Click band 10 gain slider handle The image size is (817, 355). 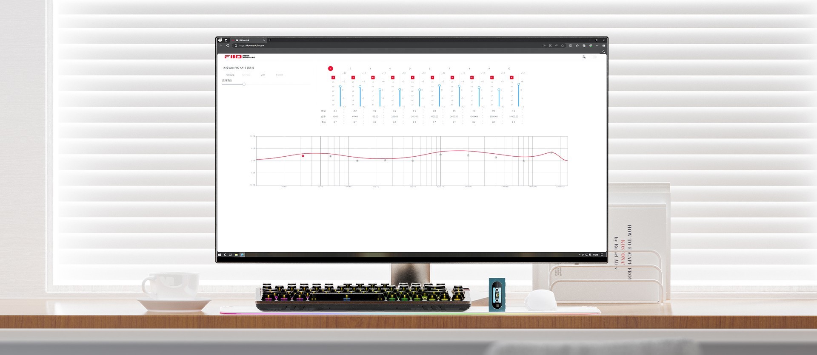(x=519, y=84)
